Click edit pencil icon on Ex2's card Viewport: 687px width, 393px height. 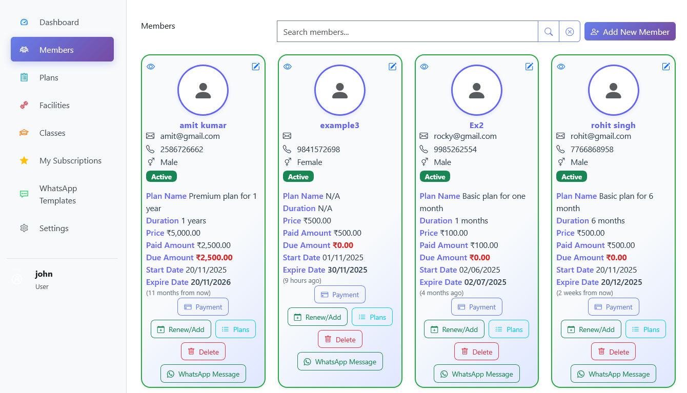tap(529, 67)
